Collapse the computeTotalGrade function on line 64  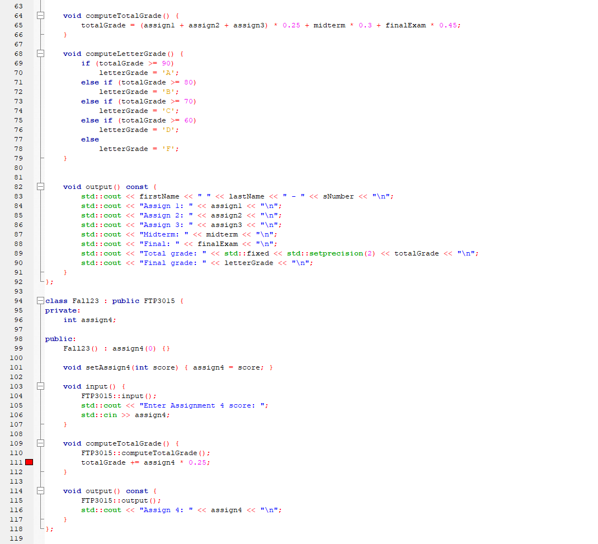[39, 16]
